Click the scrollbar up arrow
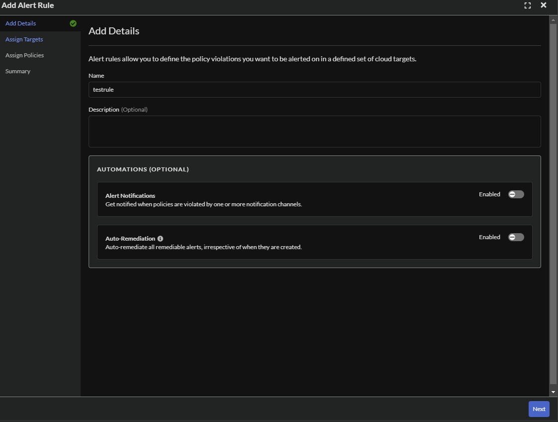The image size is (558, 422). tap(553, 20)
